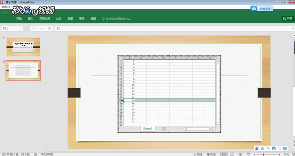Click the Sheet1 worksheet tab

pyautogui.click(x=147, y=129)
